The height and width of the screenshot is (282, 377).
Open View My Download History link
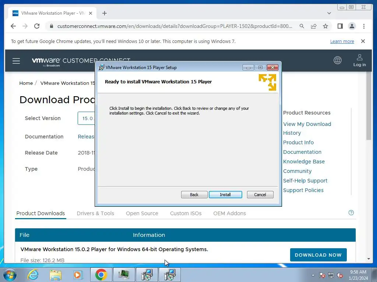click(307, 129)
